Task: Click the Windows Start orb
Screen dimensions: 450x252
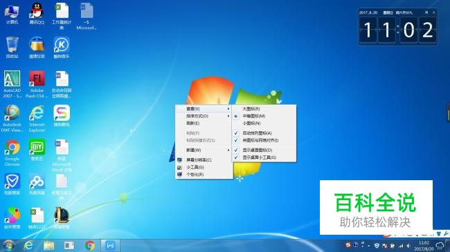Action: [x=8, y=246]
